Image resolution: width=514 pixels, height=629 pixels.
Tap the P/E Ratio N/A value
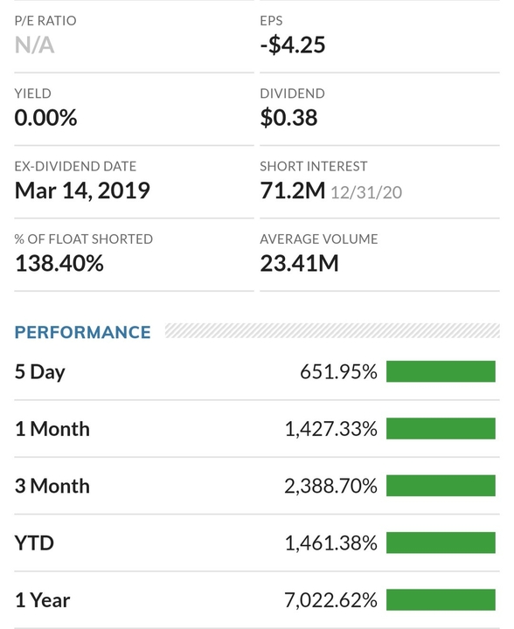[x=34, y=45]
